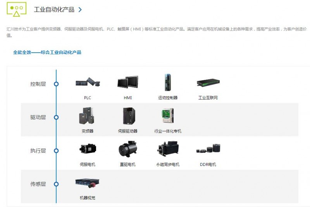The height and width of the screenshot is (207, 310).
Task: Open the 变频器 product image
Action: (x=87, y=116)
